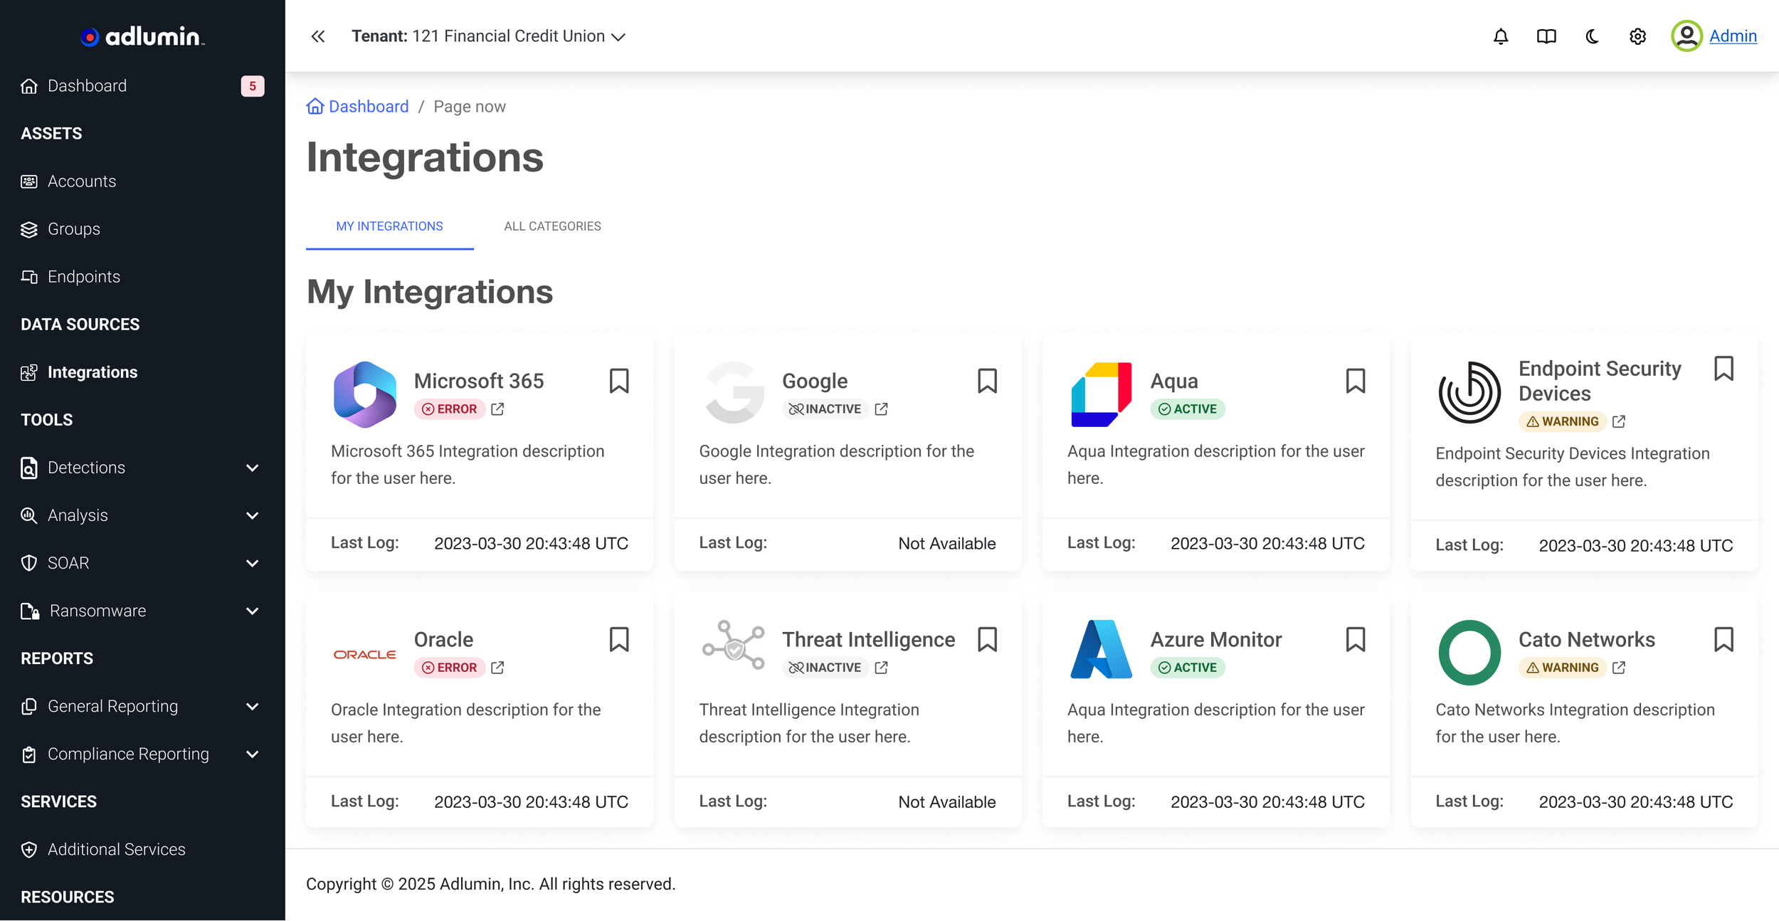This screenshot has width=1779, height=921.
Task: Select the MY INTEGRATIONS tab
Action: pos(389,226)
